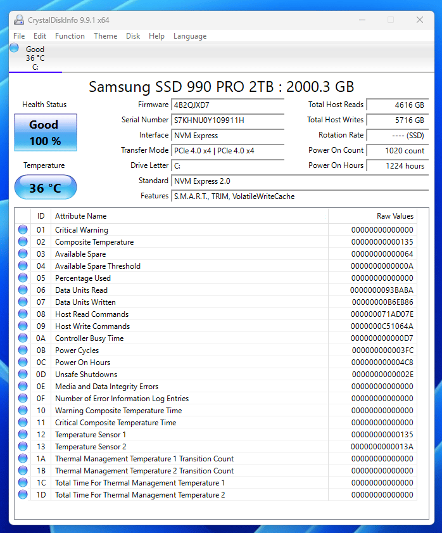Click status orb for Available Spare row

point(23,254)
